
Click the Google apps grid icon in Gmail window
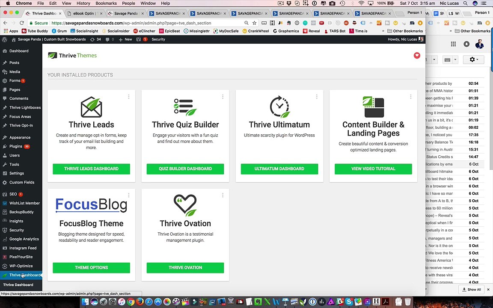[453, 44]
